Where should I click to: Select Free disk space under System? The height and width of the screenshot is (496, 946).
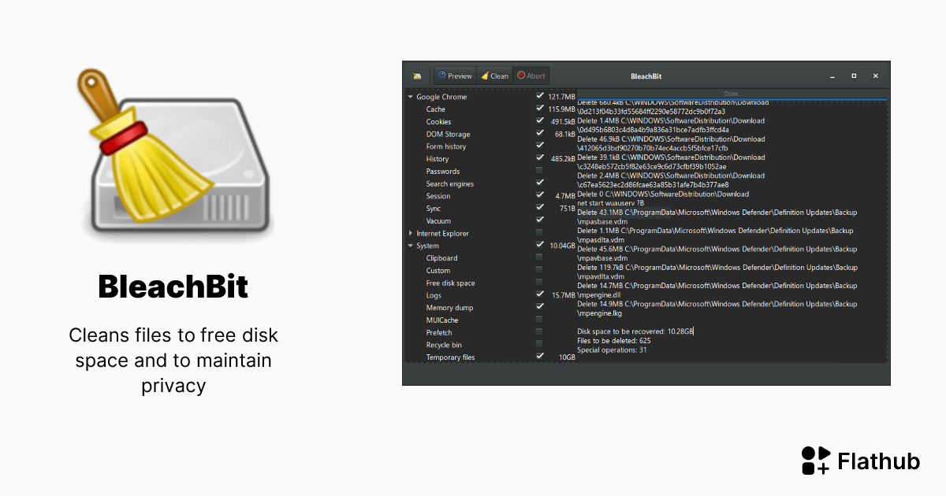click(450, 282)
